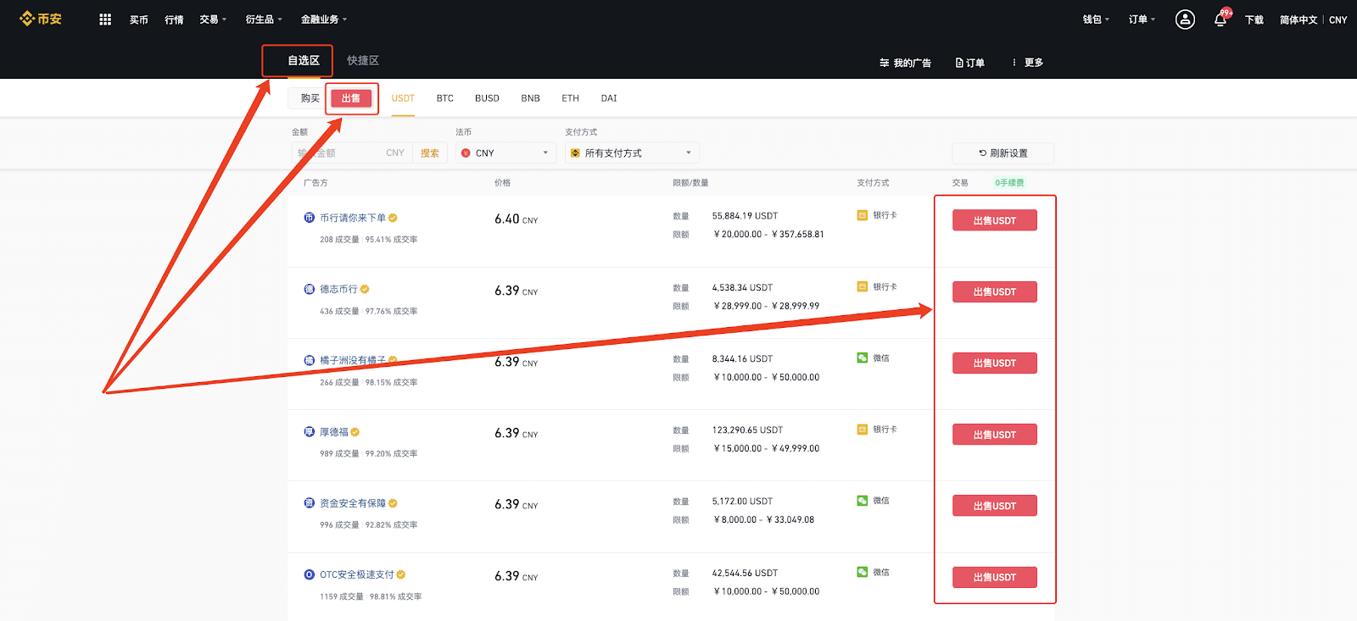Open 订单 document icon in sub-header
Screen dimensions: 1357x621
959,63
